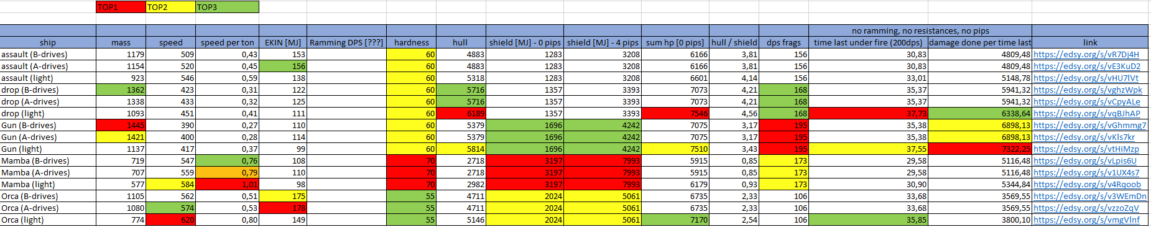Select the orange 0,79 speed per ton cell
Image resolution: width=1151 pixels, height=227 pixels.
pos(227,172)
